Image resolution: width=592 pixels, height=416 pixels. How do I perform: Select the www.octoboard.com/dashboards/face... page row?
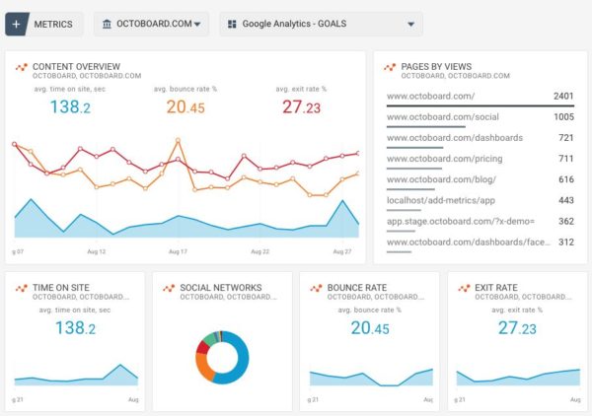pyautogui.click(x=481, y=243)
